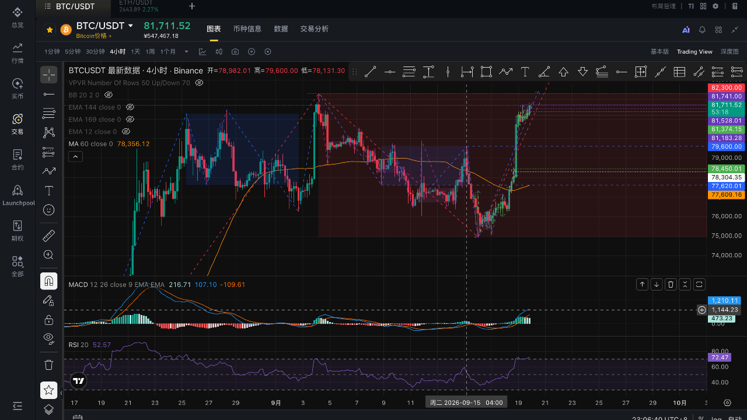Click the MACD crosshair plus button
The image size is (747, 420).
(702, 310)
